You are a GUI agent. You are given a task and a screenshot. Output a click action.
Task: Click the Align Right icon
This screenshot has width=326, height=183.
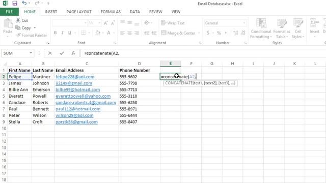(x=137, y=33)
